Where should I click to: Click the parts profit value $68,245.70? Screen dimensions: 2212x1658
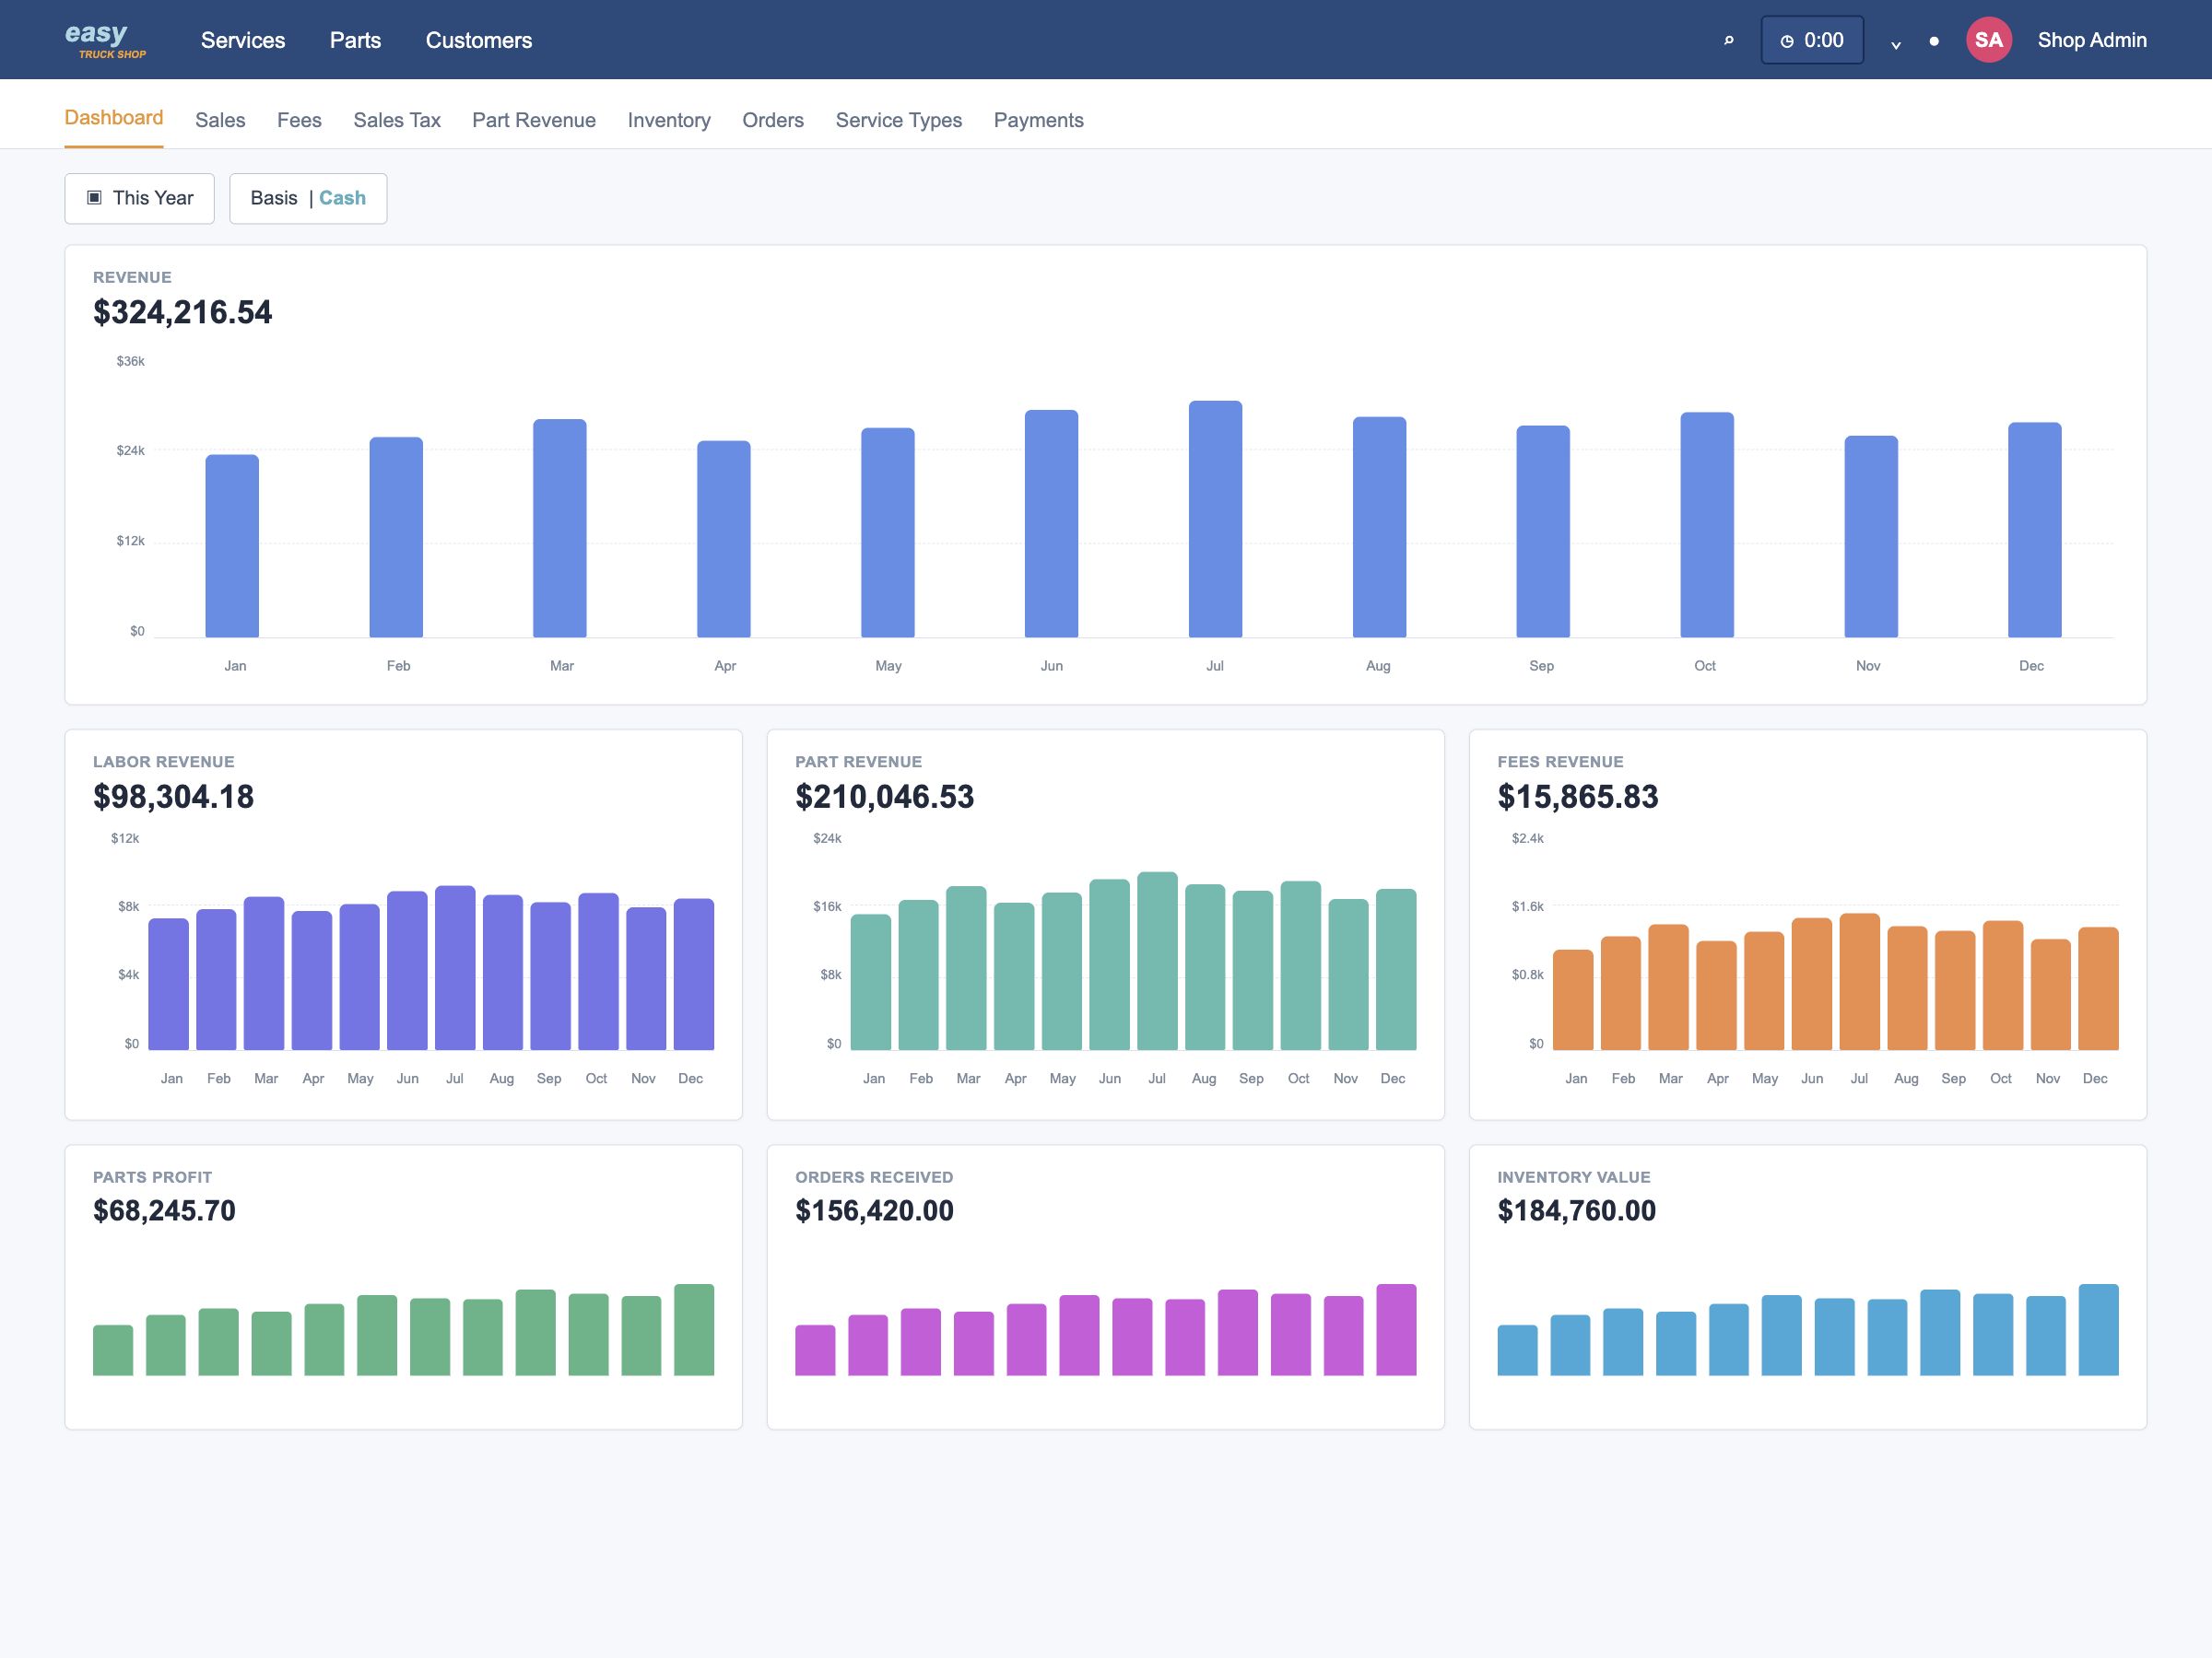point(164,1210)
